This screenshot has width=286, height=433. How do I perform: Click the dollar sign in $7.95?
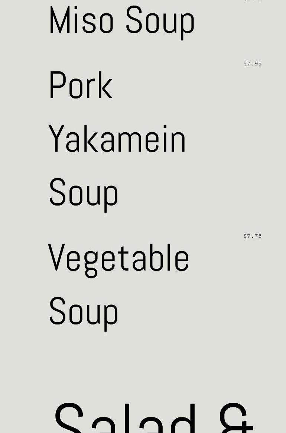245,64
